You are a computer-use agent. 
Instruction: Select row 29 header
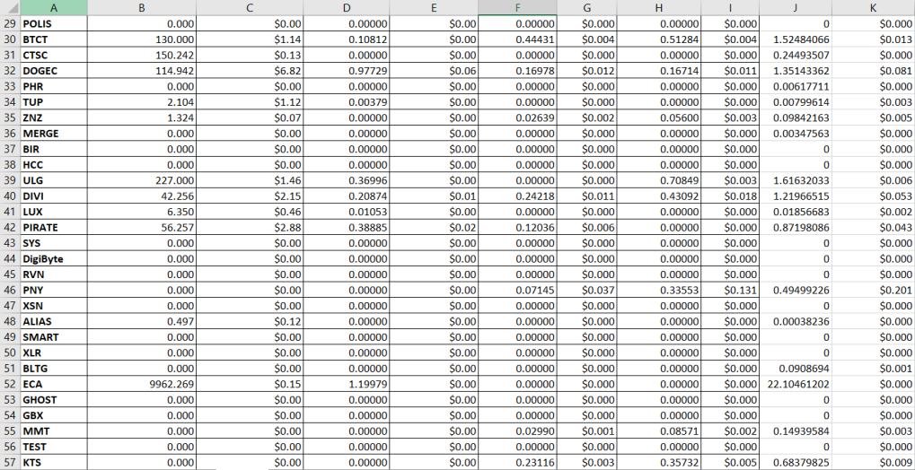point(10,24)
